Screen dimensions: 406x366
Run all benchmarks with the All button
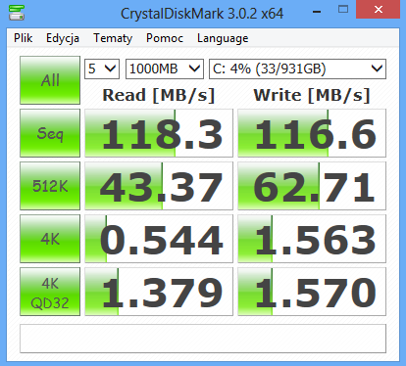click(x=50, y=80)
